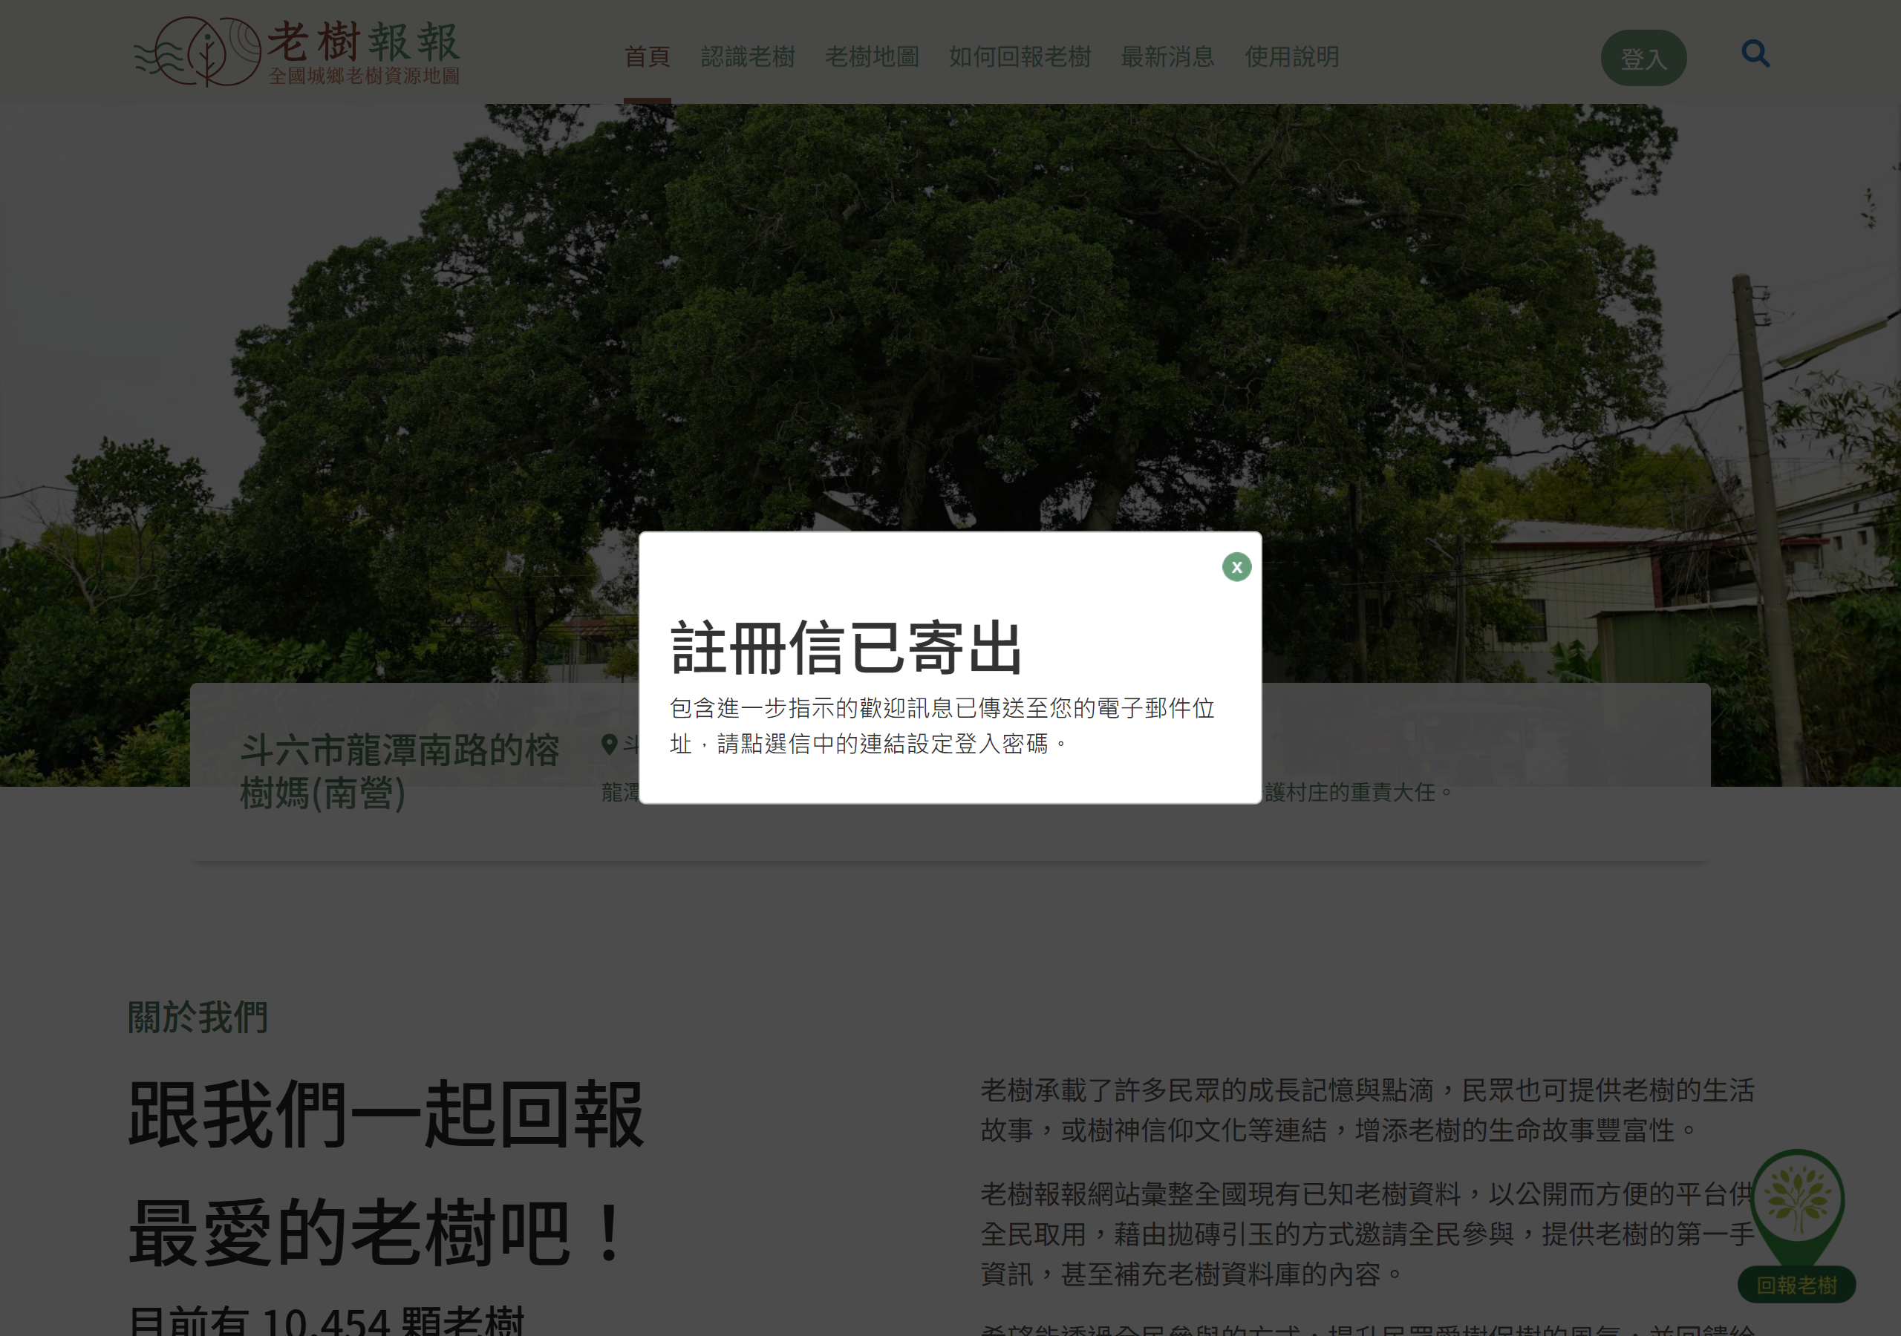Screen dimensions: 1901x1336
Task: Open the 老樹地圖 menu item
Action: pos(872,57)
